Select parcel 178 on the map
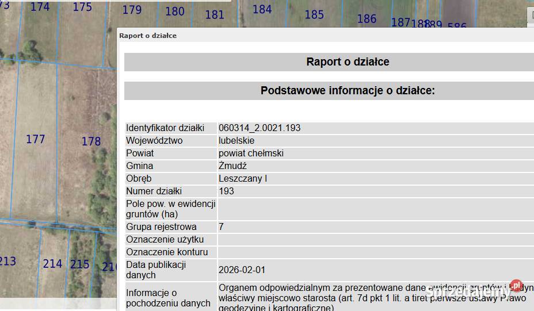 tap(91, 141)
